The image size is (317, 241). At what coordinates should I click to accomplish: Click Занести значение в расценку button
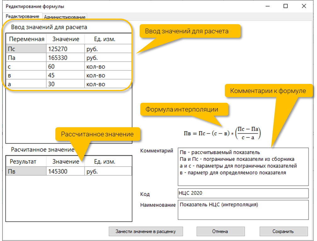[146, 232]
